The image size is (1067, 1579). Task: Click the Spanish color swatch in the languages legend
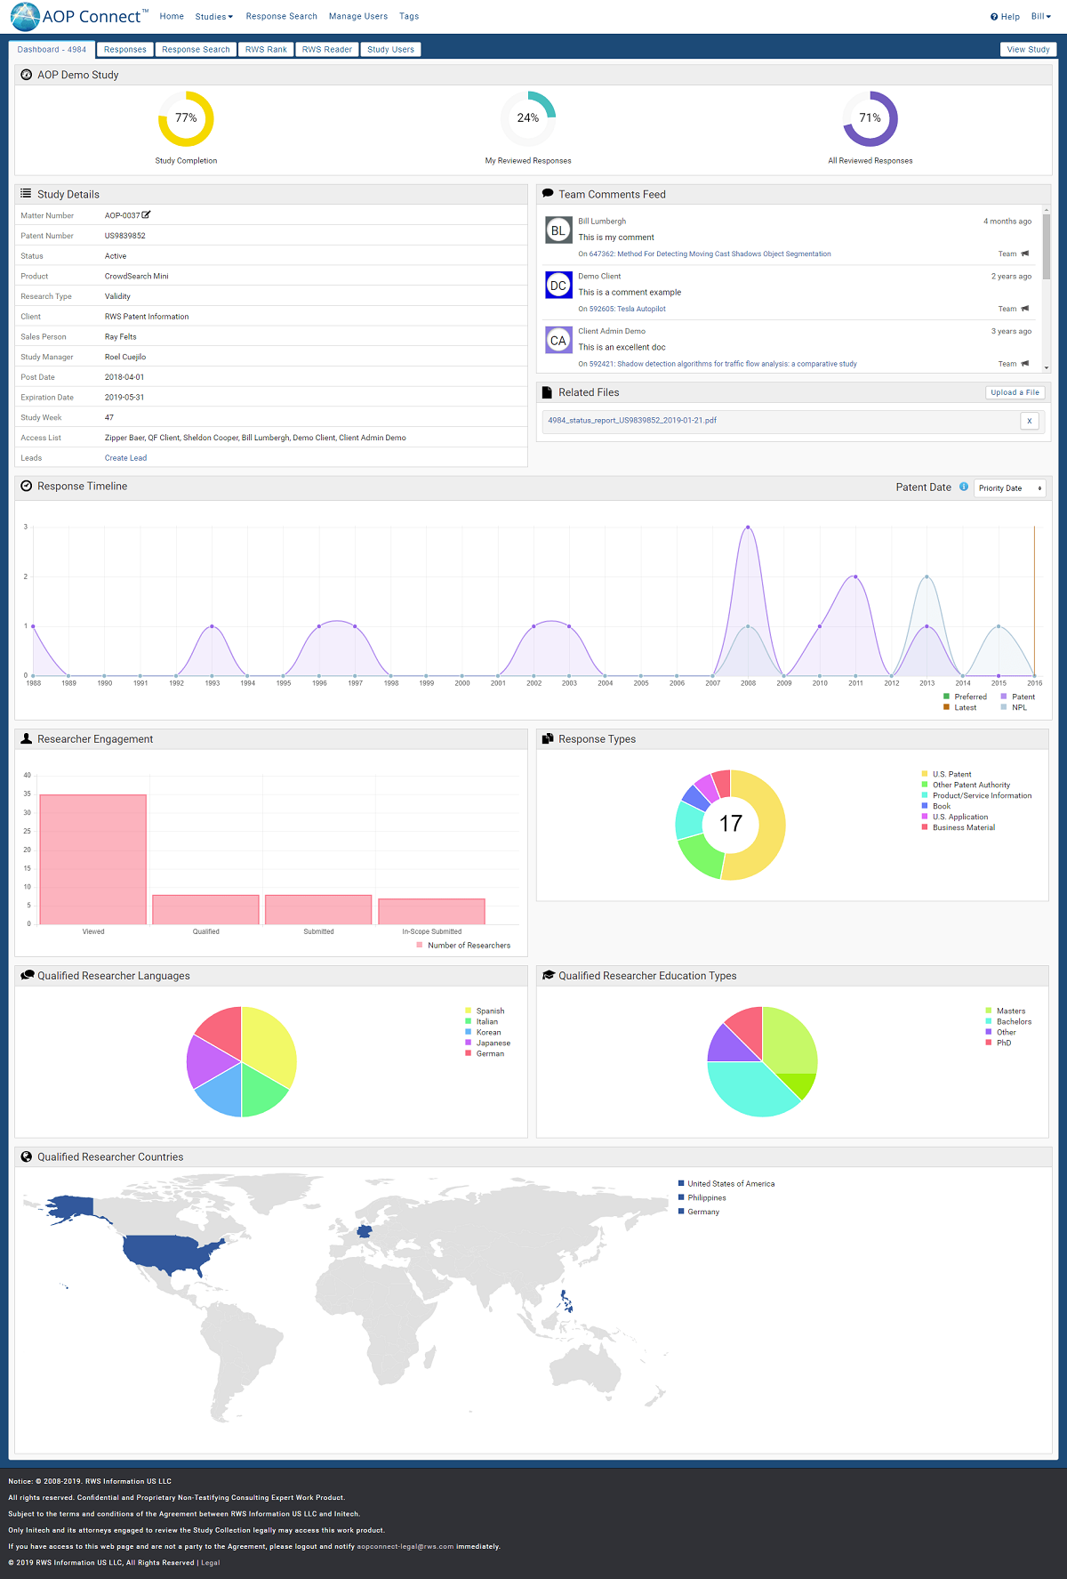[x=469, y=1011]
